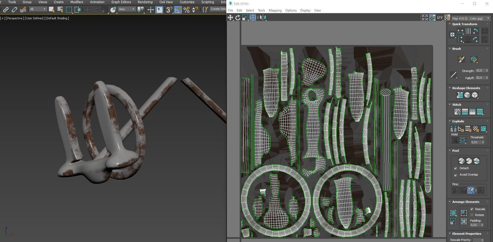Open the Scripting menu
This screenshot has width=493, height=242.
coord(208,2)
